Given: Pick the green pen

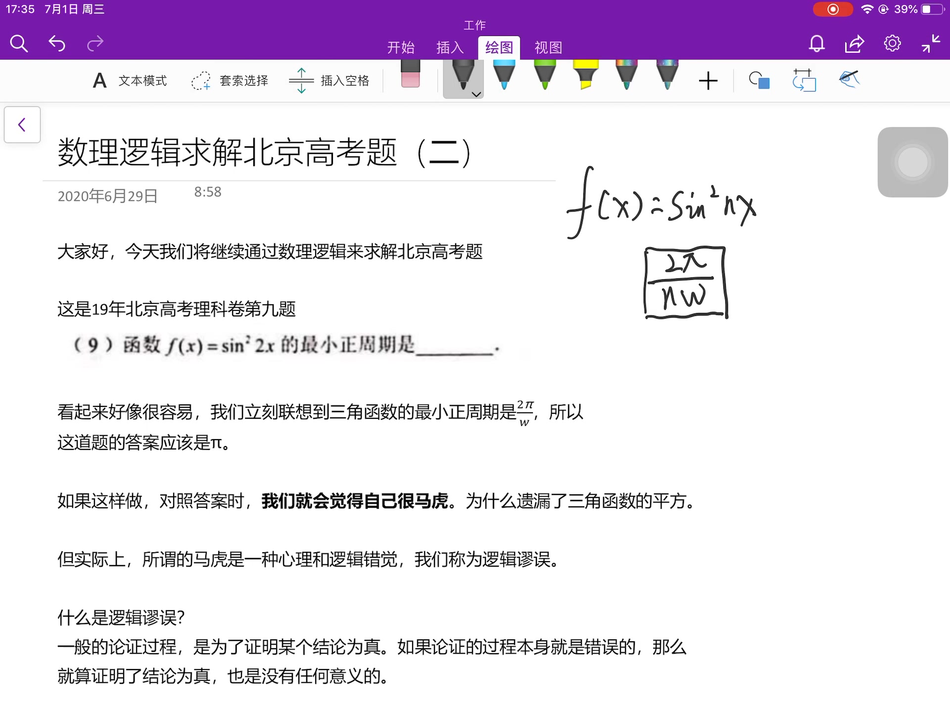Looking at the screenshot, I should coord(545,75).
